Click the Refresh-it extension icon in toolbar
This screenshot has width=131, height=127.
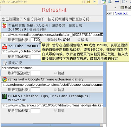[104, 2]
